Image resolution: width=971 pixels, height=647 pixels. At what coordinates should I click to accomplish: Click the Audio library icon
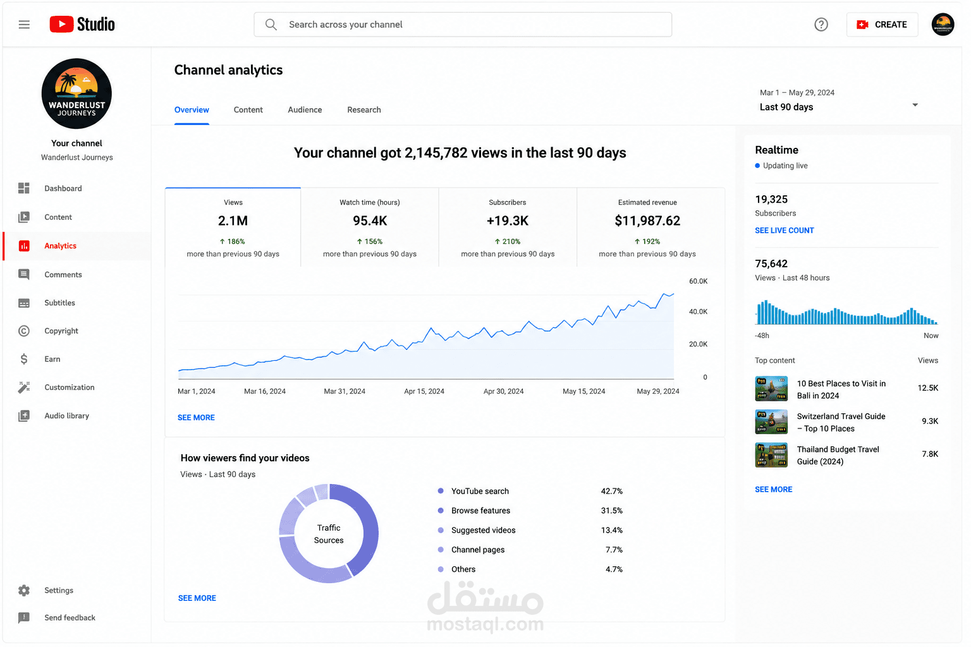click(x=24, y=416)
